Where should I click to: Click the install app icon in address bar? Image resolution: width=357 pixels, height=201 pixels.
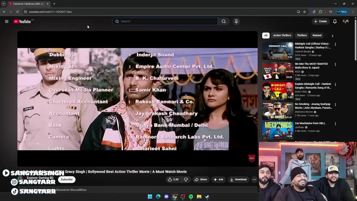pos(298,12)
